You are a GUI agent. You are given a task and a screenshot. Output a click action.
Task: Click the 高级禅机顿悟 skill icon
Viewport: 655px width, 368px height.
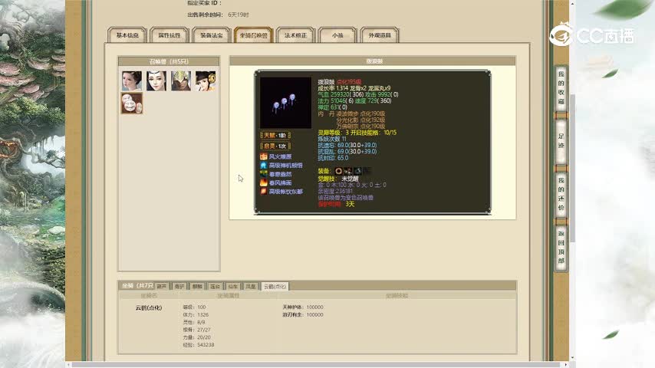coord(263,166)
